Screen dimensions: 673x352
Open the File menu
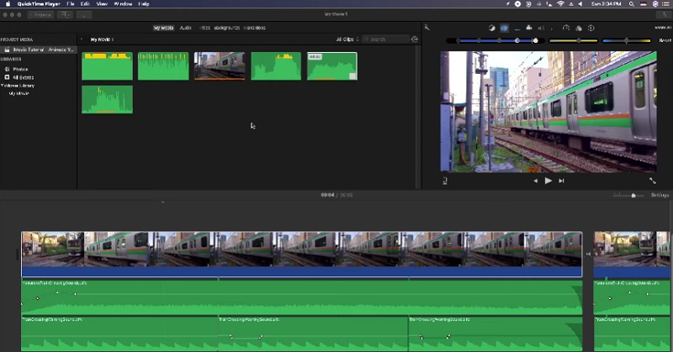(71, 4)
